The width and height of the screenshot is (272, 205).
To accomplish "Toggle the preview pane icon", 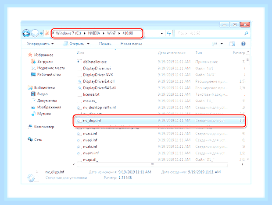I will tap(232, 44).
